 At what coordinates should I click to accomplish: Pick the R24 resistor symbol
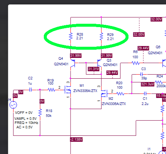pos(159,82)
